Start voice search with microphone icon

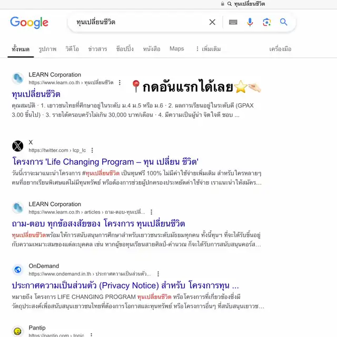pyautogui.click(x=250, y=22)
